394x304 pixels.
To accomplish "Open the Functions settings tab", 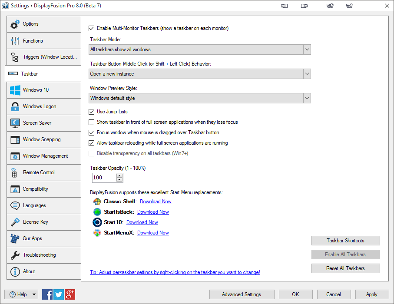I will 33,41.
